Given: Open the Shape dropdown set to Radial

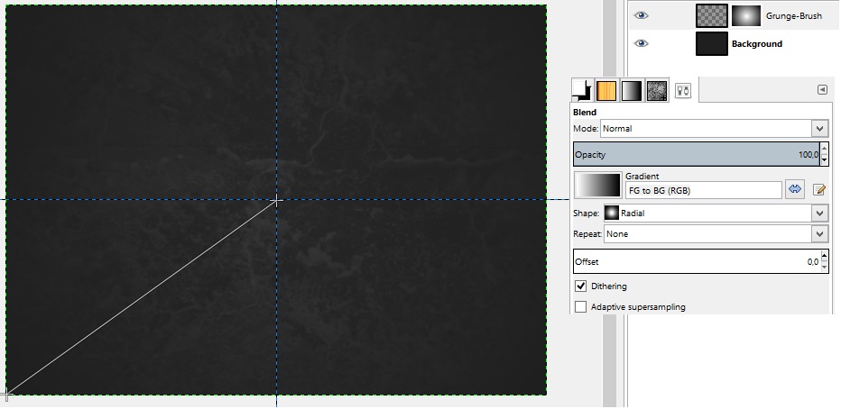Looking at the screenshot, I should coord(716,214).
